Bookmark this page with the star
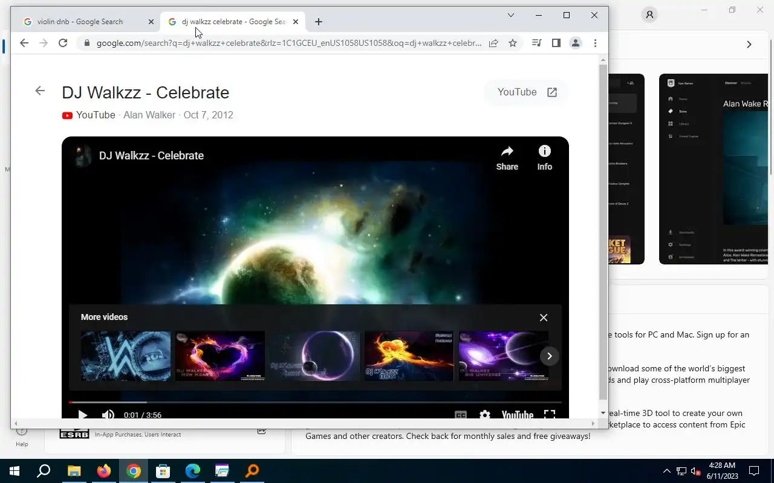This screenshot has width=774, height=483. pyautogui.click(x=513, y=43)
